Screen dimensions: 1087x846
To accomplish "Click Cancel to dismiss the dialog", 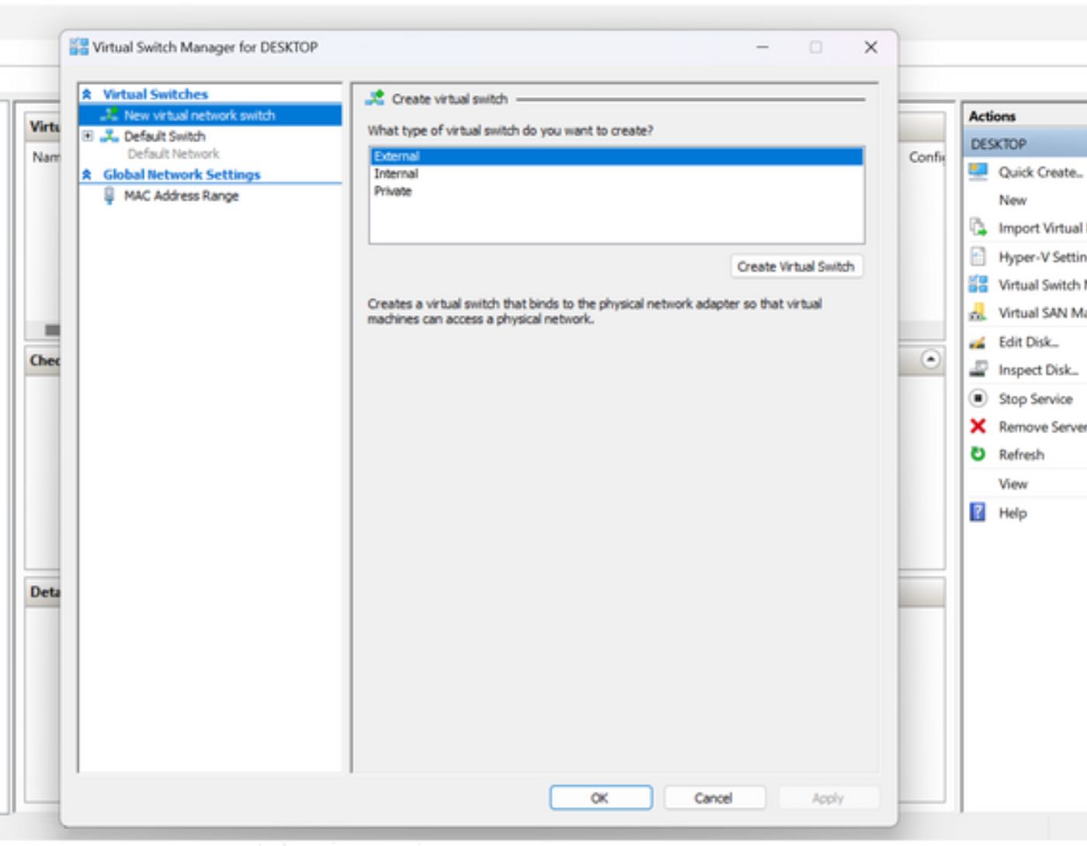I will pos(714,798).
